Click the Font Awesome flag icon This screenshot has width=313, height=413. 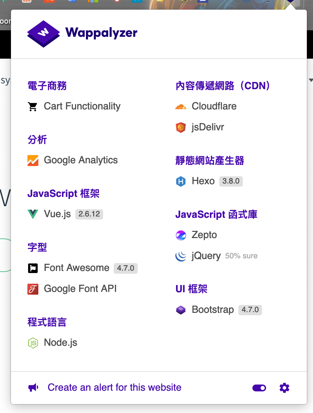(x=33, y=268)
